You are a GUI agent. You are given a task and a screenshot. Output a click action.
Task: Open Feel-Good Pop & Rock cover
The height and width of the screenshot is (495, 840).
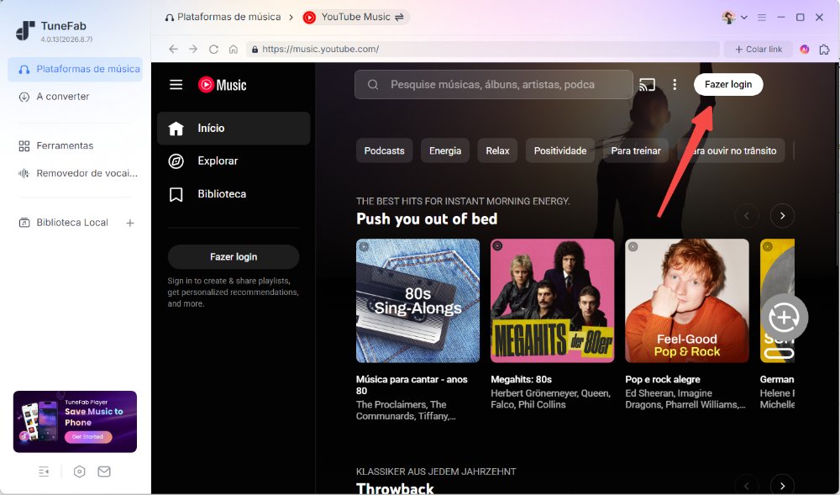point(687,301)
